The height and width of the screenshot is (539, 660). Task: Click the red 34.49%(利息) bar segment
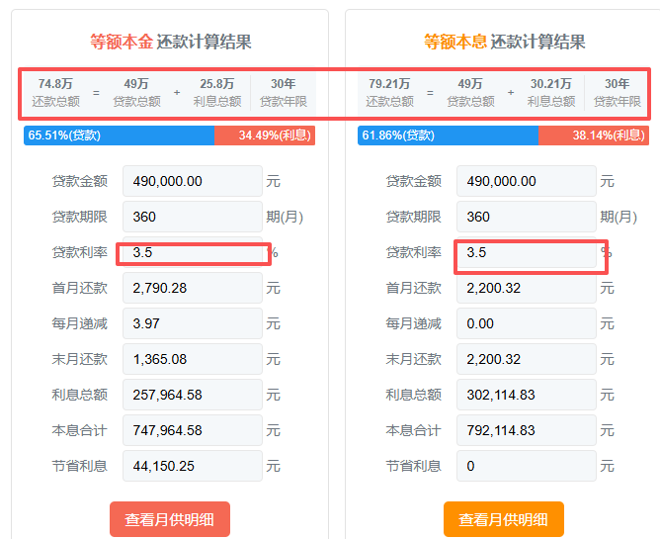(x=265, y=135)
